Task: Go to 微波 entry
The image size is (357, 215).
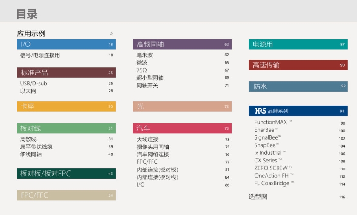Action: (142, 62)
